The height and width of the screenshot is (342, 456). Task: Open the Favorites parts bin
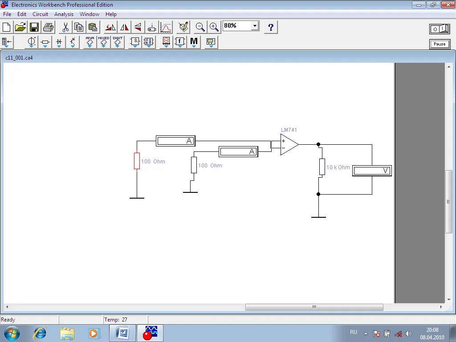(x=6, y=42)
